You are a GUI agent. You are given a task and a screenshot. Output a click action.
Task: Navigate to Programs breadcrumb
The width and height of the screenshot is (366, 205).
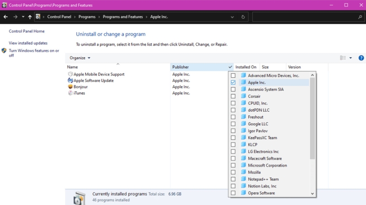(x=87, y=17)
